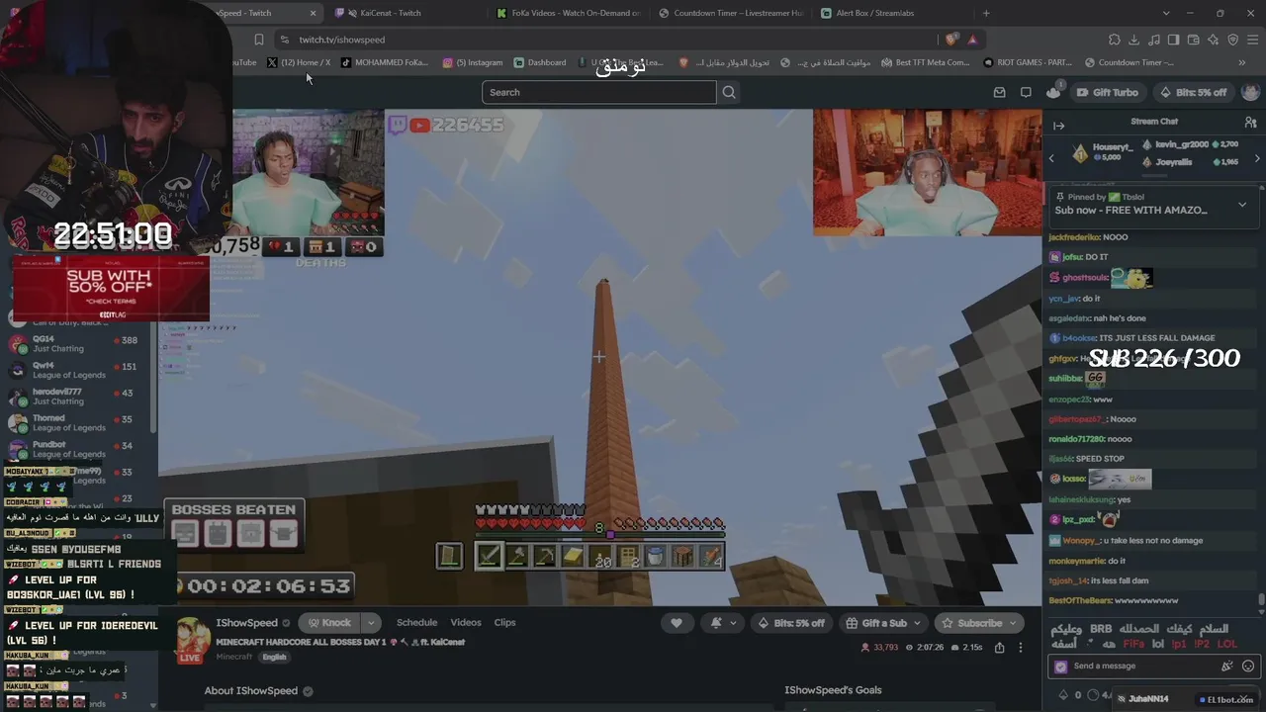Screen dimensions: 1266x712
Task: Click the magnifier search button
Action: (x=729, y=92)
